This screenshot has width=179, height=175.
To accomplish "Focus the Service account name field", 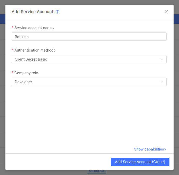I will [x=89, y=37].
